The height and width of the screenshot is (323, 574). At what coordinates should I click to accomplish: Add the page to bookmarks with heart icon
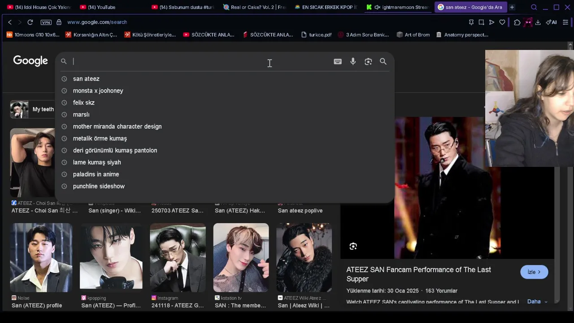pos(502,22)
